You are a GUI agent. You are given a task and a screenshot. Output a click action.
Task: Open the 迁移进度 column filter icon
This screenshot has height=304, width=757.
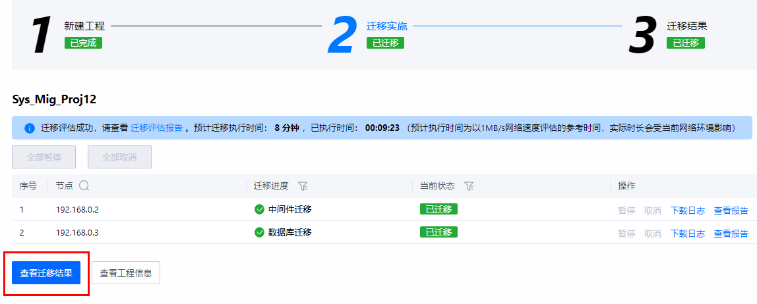(x=303, y=186)
